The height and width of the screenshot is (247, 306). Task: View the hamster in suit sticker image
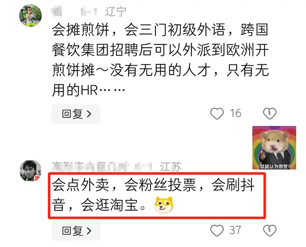[x=274, y=148]
